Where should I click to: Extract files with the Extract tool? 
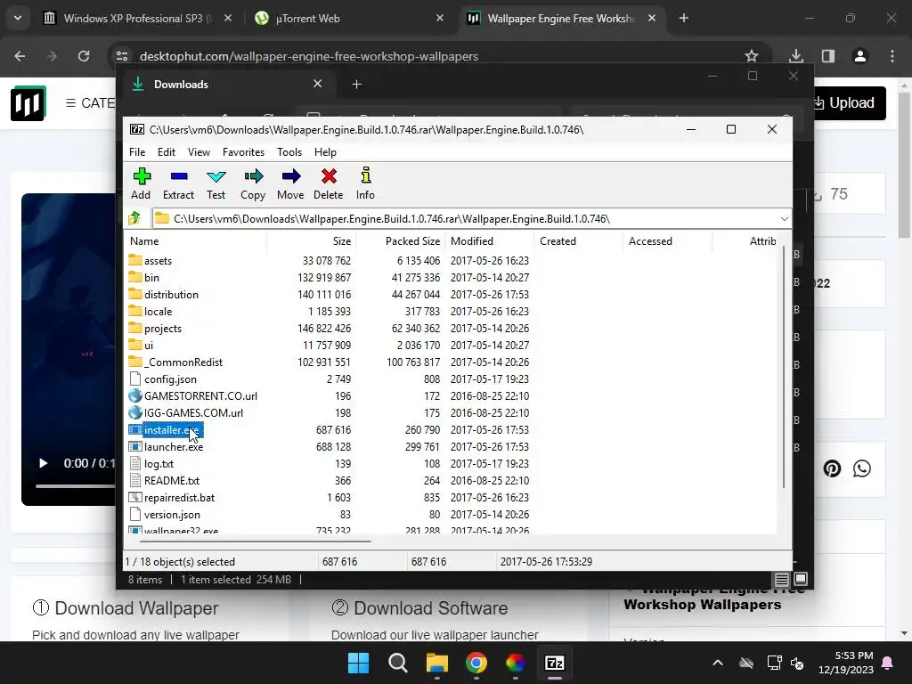[178, 183]
